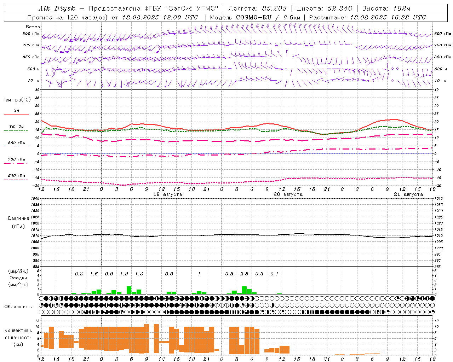
Task: Click the "Осадки" precipitation label
Action: pos(18,278)
